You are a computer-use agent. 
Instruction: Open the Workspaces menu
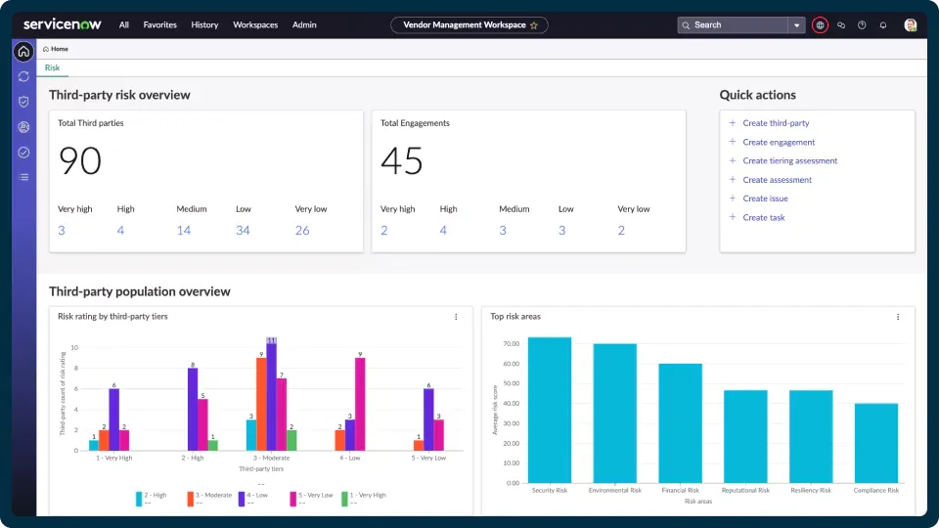pos(255,24)
